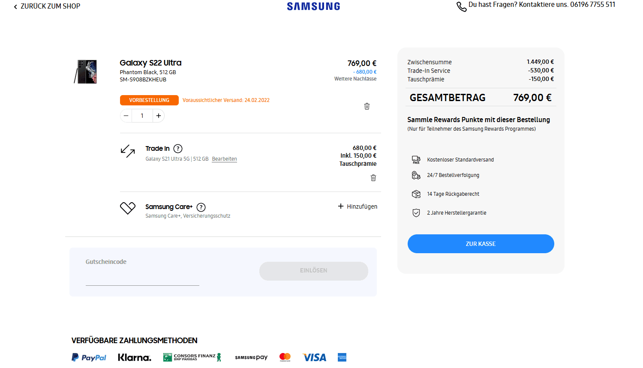643x368 pixels.
Task: Decrease quantity with minus button
Action: point(126,116)
